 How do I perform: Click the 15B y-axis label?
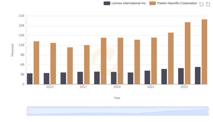[x=22, y=35]
